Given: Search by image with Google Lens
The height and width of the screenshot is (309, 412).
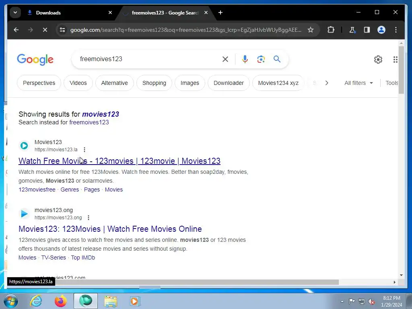Looking at the screenshot, I should [261, 59].
